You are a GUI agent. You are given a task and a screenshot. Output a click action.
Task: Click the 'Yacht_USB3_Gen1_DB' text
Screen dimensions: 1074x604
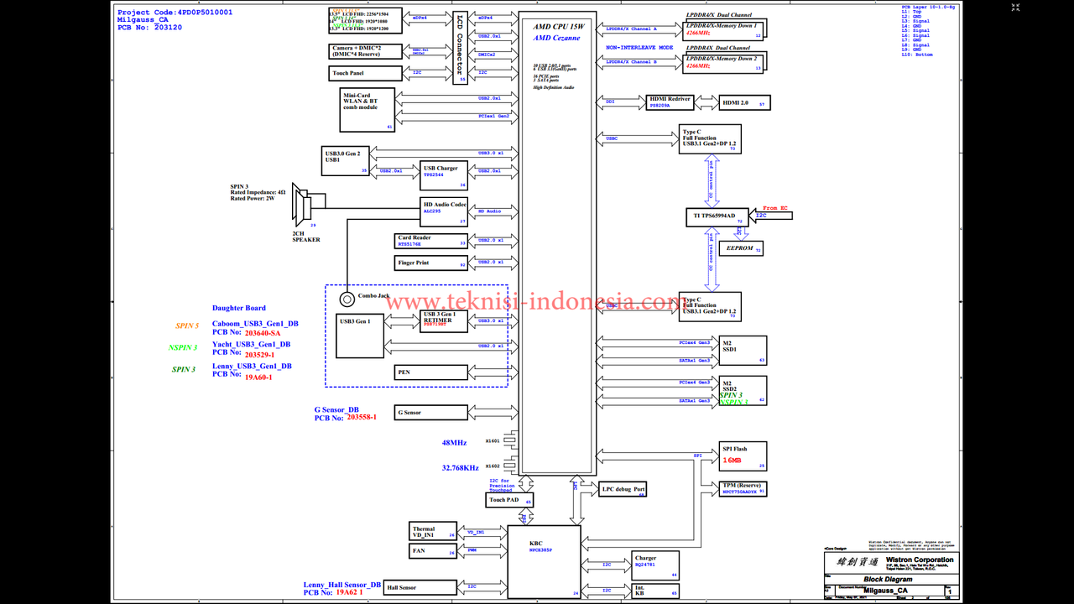(x=251, y=344)
